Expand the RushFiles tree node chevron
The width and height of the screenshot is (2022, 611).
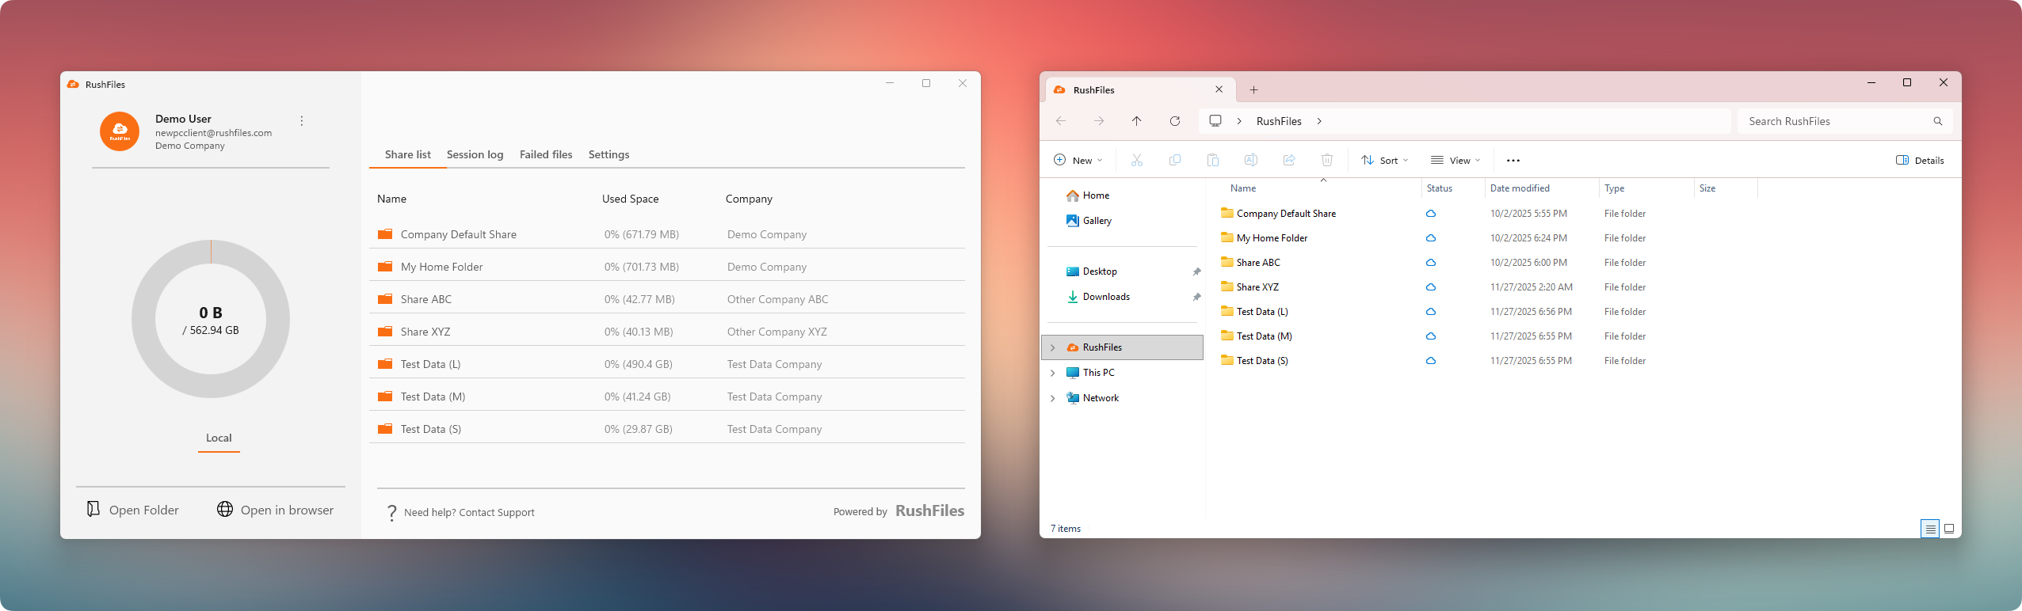point(1053,347)
